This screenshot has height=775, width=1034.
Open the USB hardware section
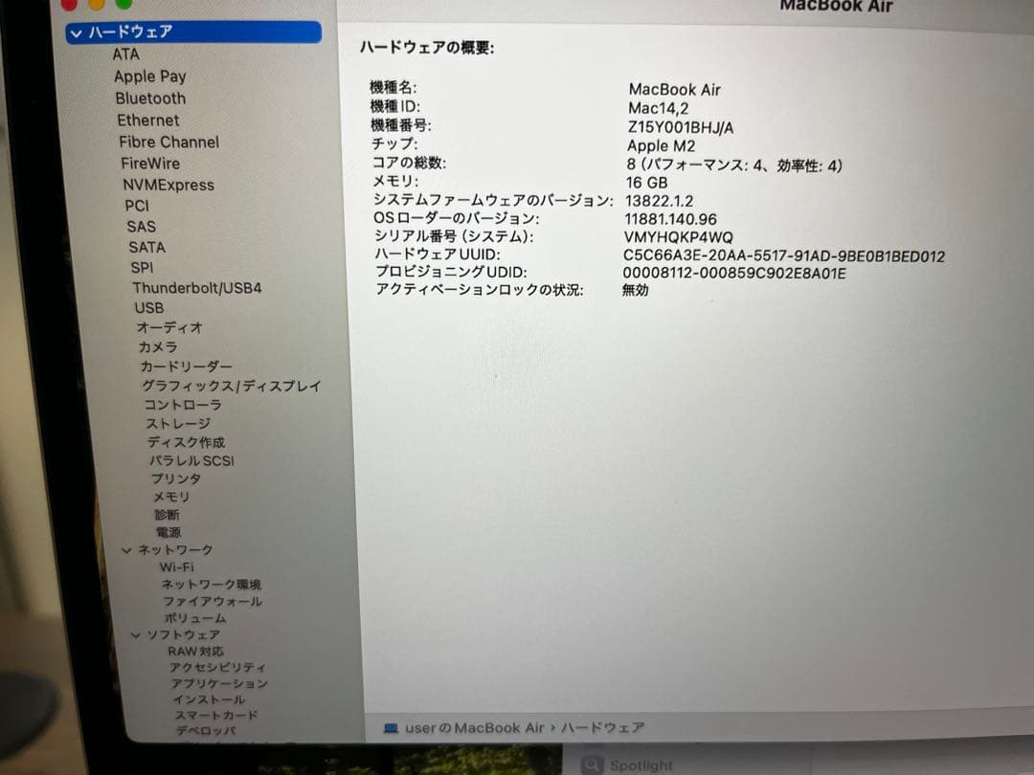[148, 307]
